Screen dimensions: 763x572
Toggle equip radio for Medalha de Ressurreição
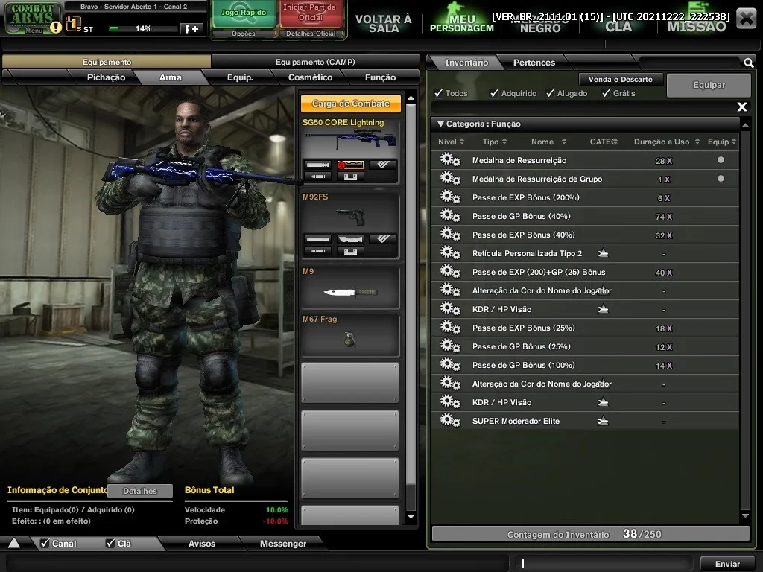721,160
